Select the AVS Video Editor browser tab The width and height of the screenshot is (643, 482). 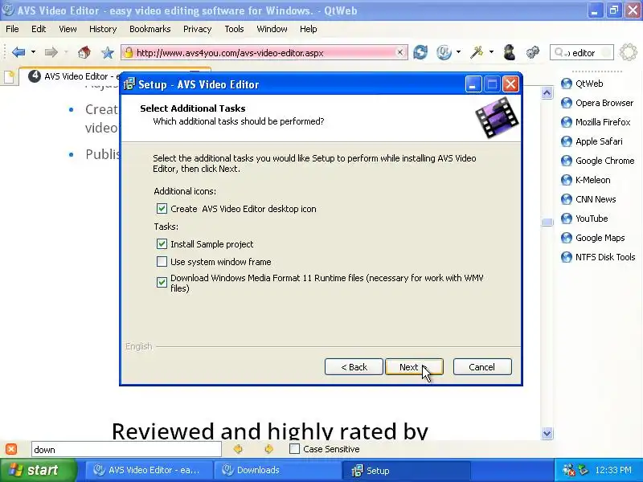[72, 76]
